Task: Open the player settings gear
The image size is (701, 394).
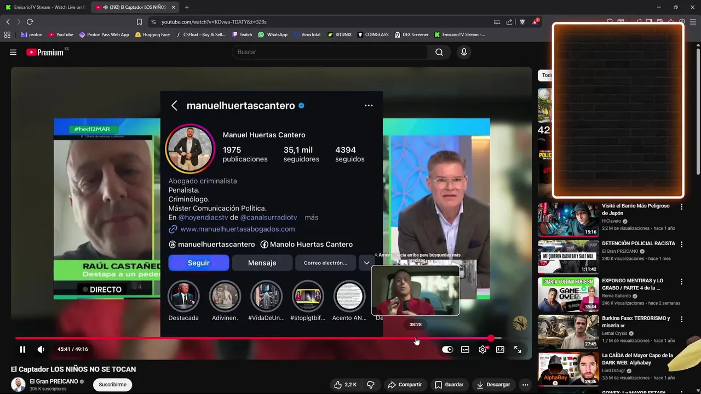Action: 482,350
